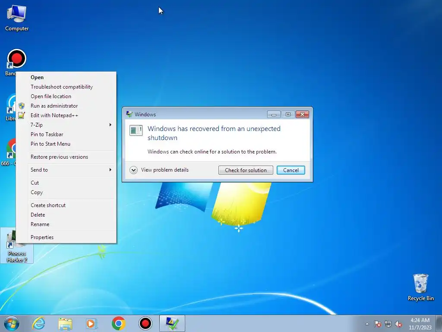This screenshot has width=442, height=332.
Task: Choose Copy from the context menu
Action: 66,192
